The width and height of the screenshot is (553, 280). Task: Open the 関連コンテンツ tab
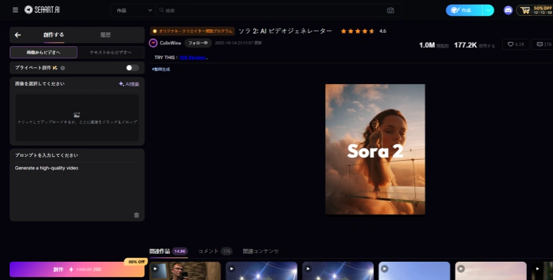point(261,251)
